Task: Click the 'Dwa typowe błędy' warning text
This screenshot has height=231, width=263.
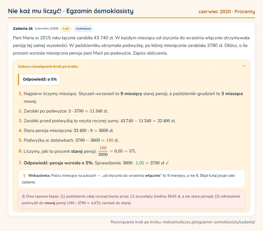Action: point(131,200)
